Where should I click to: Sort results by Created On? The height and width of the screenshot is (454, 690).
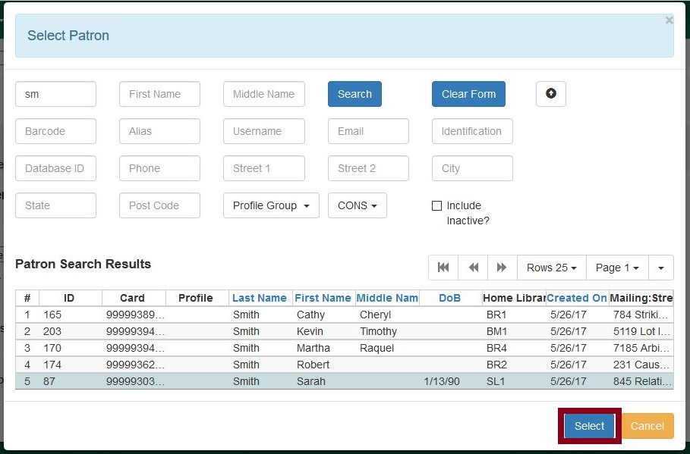(578, 298)
